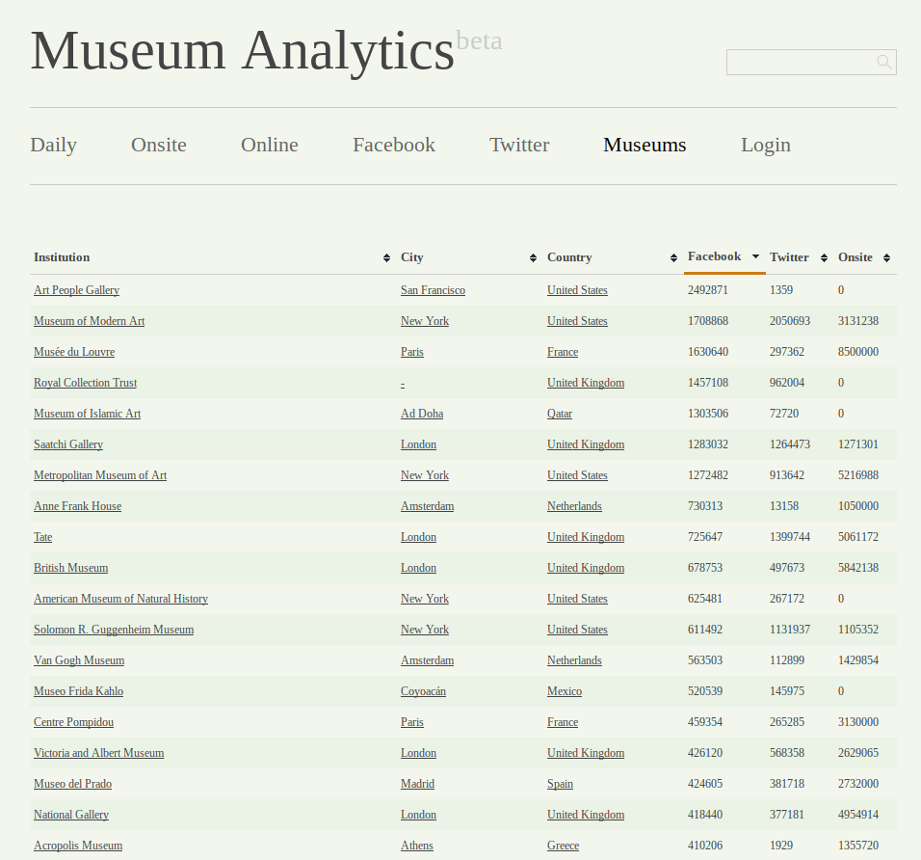Open Royal Collection Trust link
This screenshot has height=860, width=921.
point(85,383)
